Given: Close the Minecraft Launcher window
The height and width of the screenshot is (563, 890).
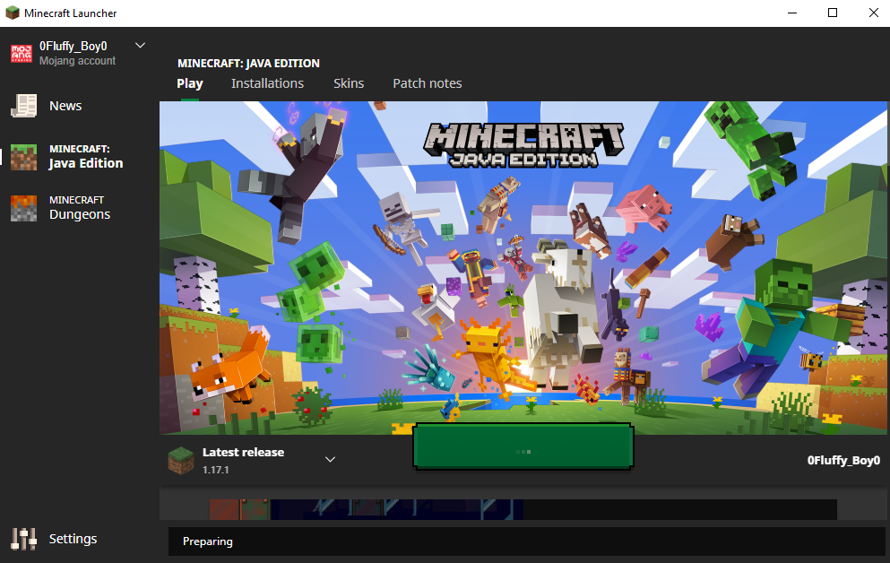Looking at the screenshot, I should tap(874, 13).
